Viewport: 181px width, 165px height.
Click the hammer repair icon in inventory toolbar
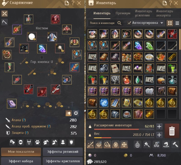pyautogui.click(x=175, y=145)
